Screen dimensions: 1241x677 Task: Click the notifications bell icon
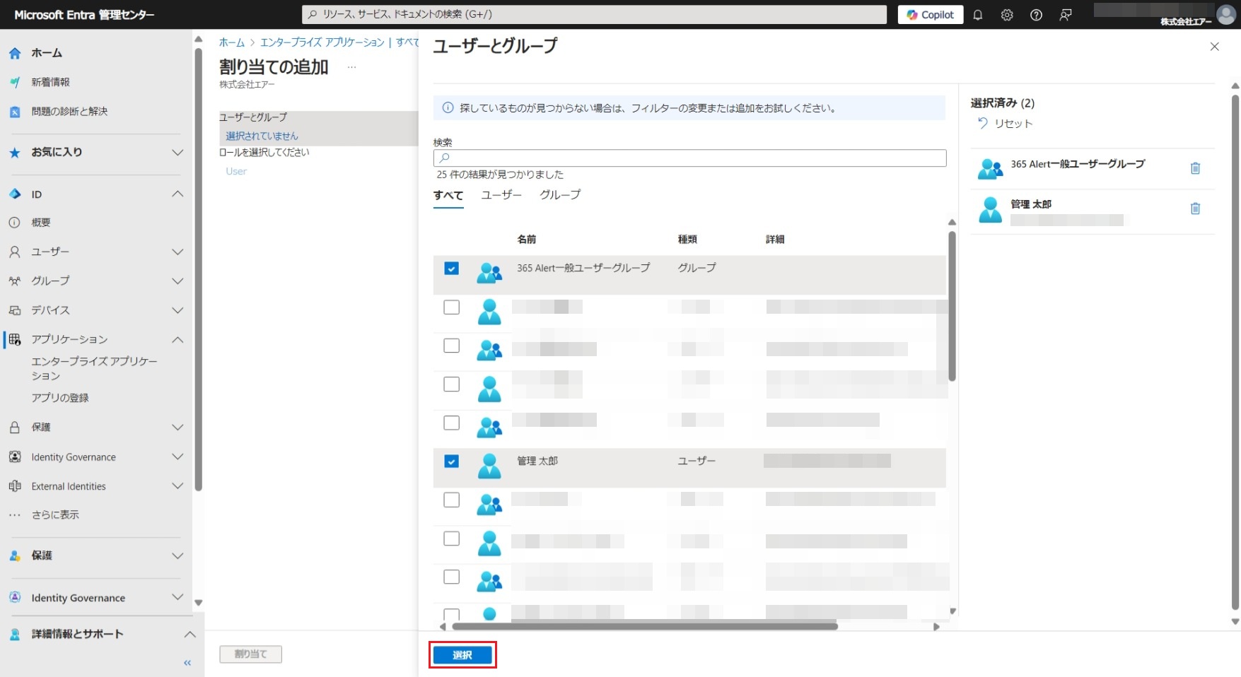pos(978,15)
